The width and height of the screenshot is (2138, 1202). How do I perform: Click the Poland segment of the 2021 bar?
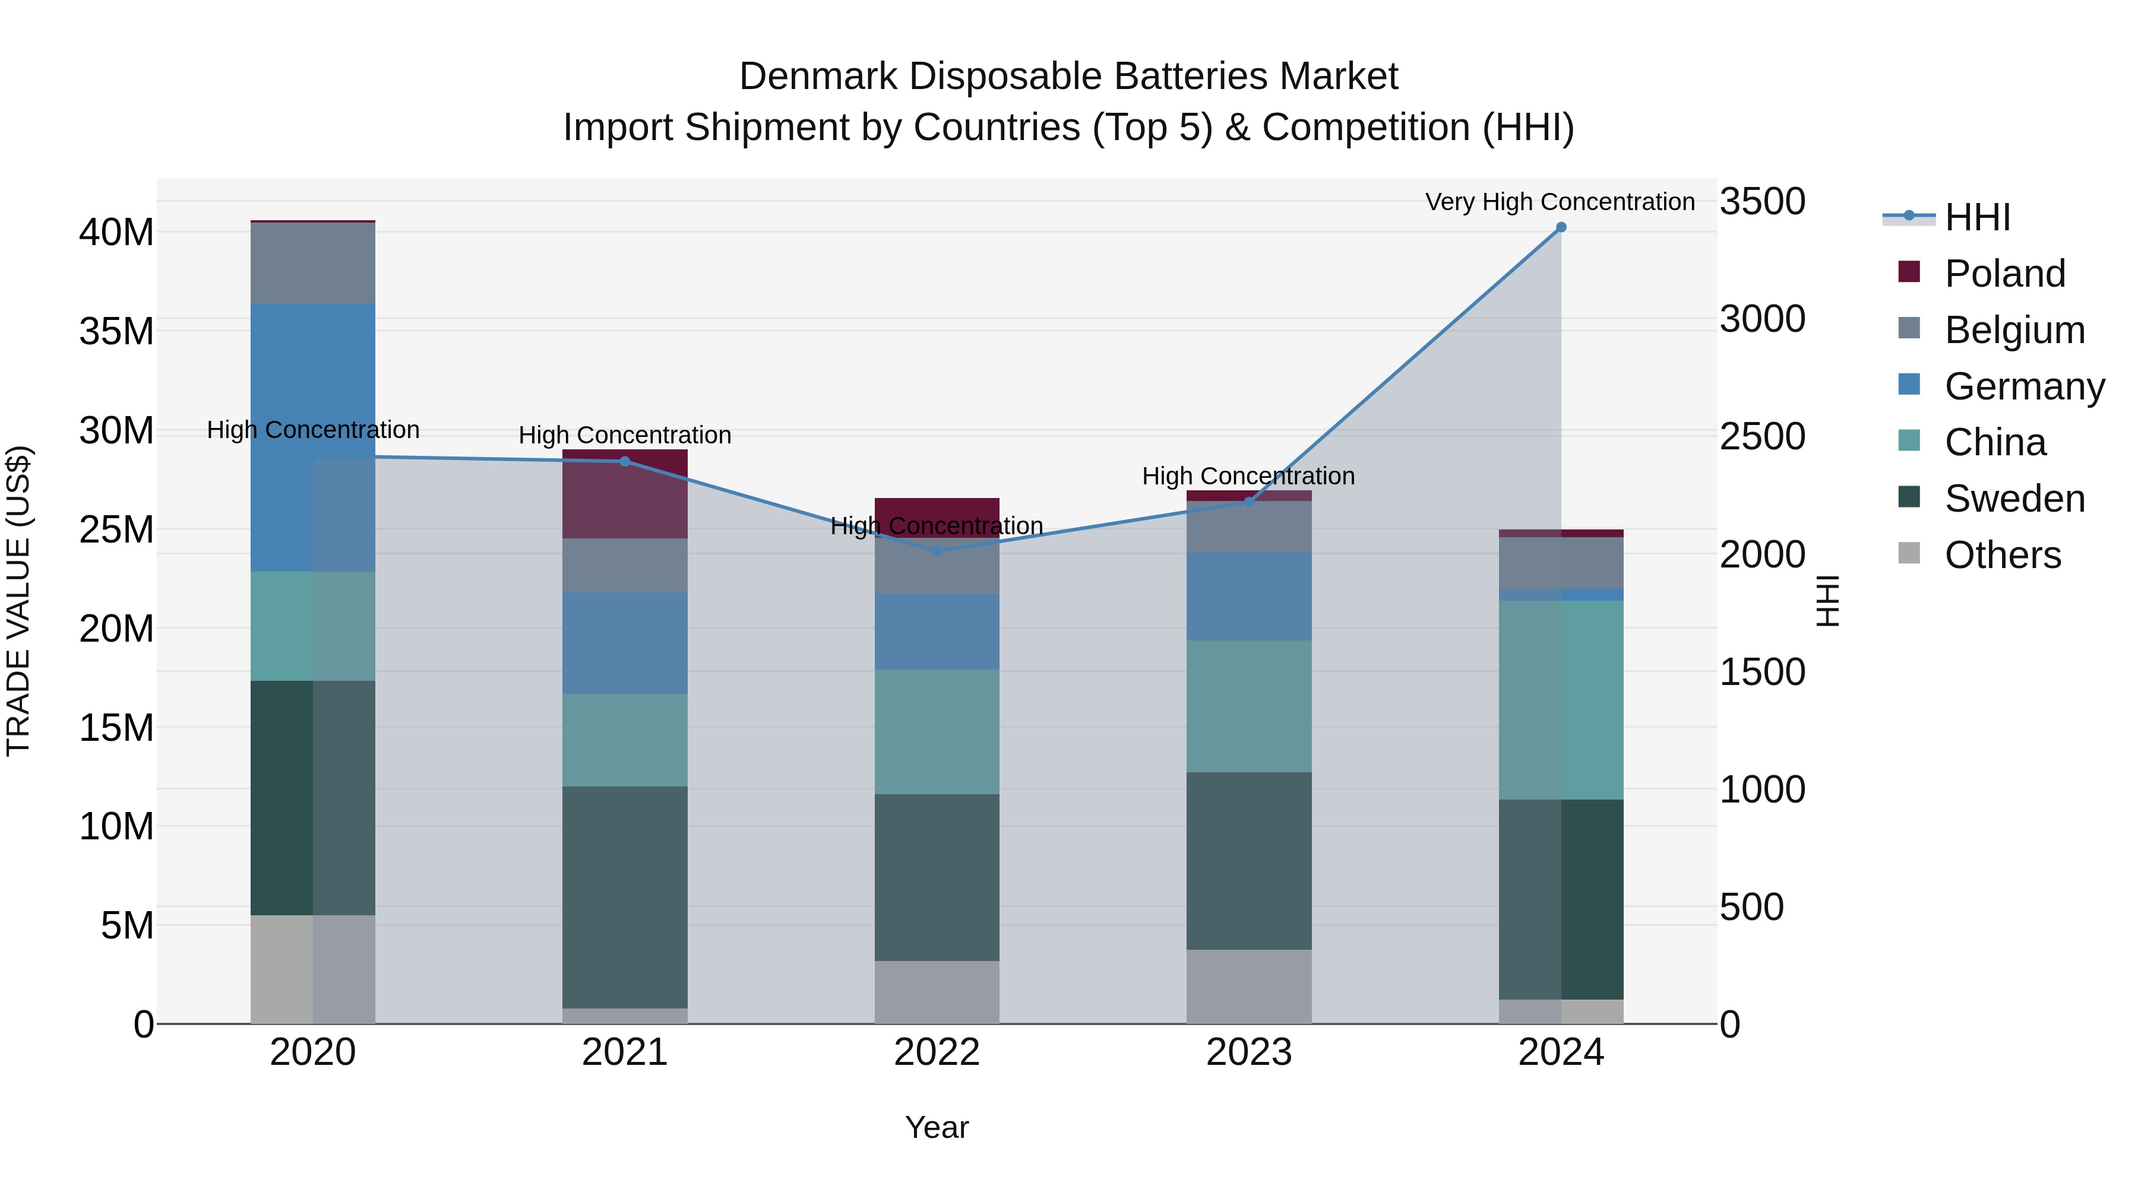(625, 494)
